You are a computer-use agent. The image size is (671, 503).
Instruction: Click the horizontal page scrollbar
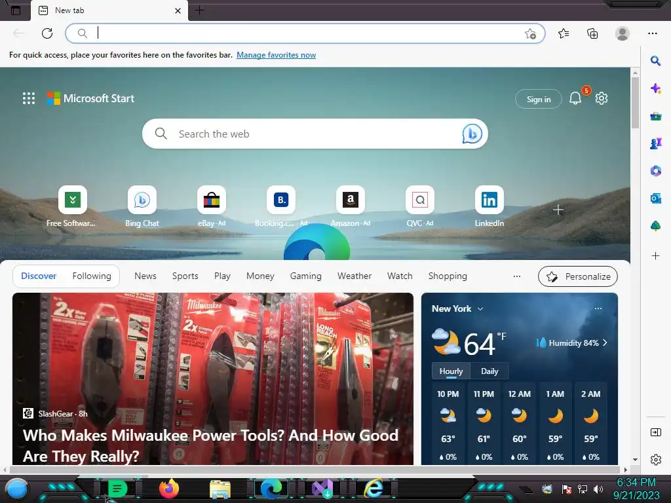[315, 470]
